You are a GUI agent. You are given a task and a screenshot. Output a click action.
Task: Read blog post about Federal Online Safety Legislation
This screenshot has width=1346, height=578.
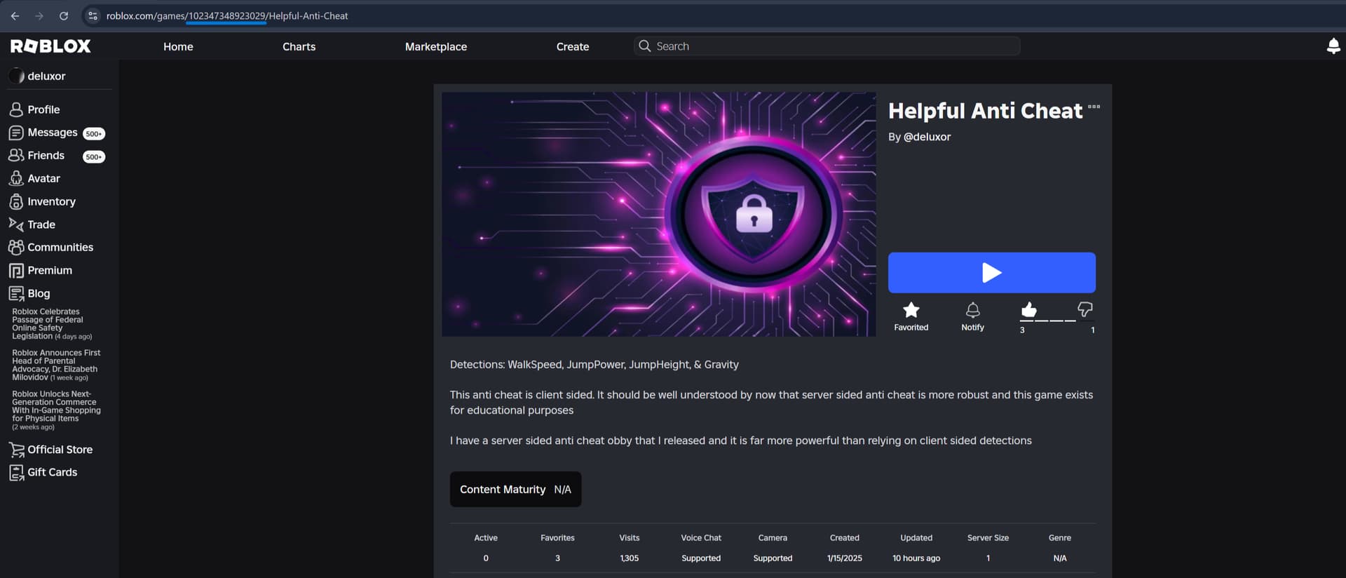tap(52, 324)
